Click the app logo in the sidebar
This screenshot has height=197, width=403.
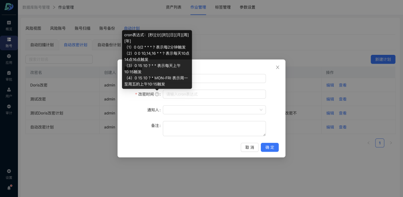[x=9, y=7]
